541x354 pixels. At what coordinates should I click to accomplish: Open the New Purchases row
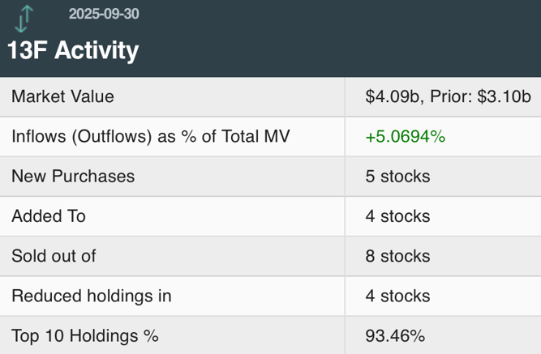click(73, 176)
